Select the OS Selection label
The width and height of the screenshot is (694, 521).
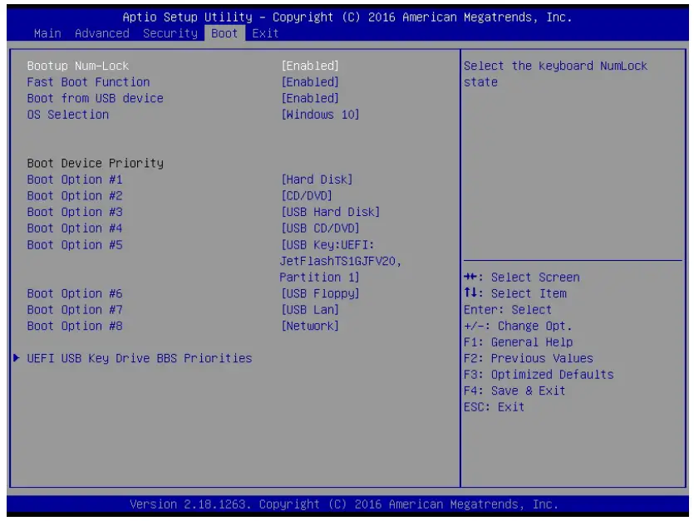pyautogui.click(x=67, y=115)
